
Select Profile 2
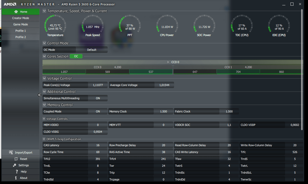point(20,37)
